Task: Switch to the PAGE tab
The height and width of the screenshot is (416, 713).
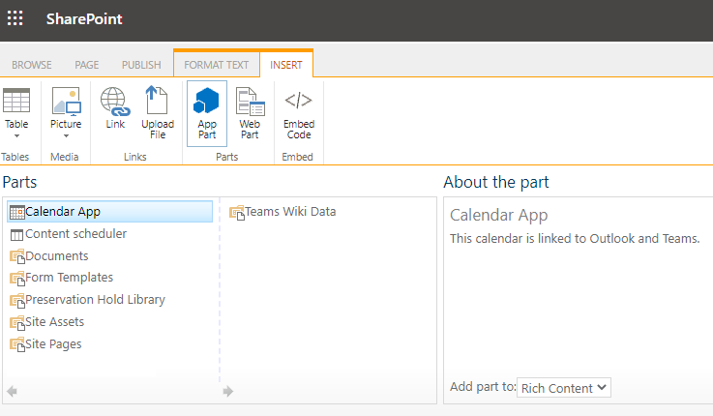Action: pyautogui.click(x=87, y=65)
